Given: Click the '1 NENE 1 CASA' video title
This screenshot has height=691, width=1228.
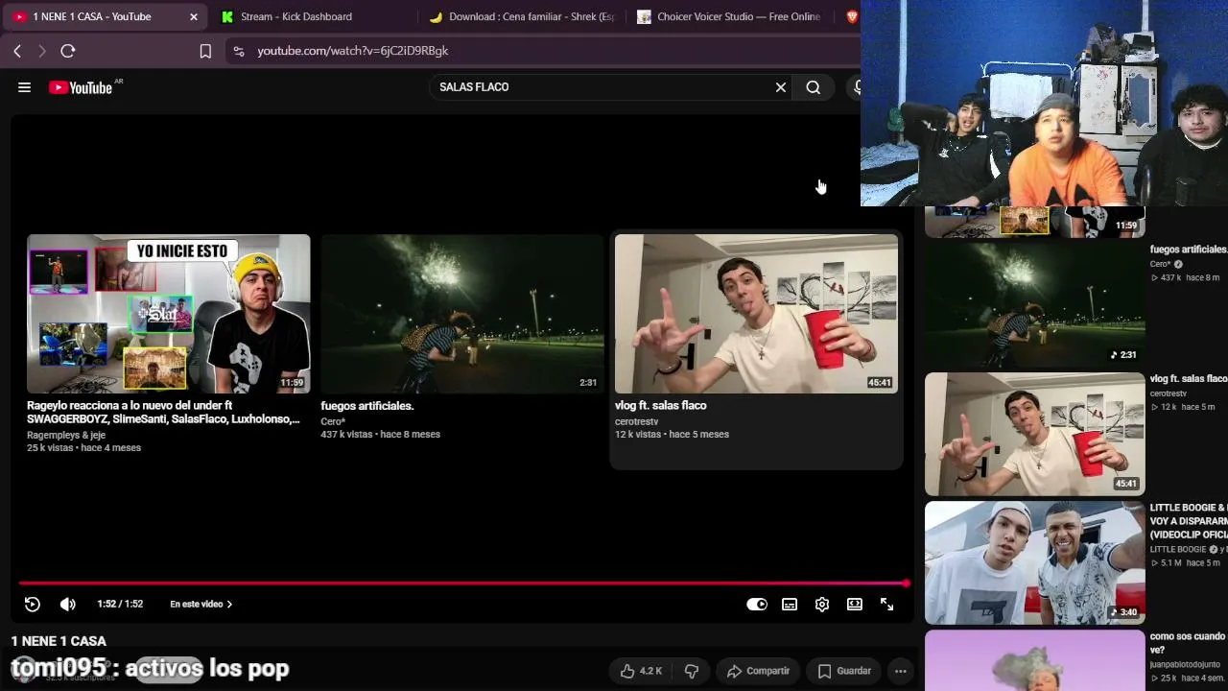Looking at the screenshot, I should (x=59, y=641).
